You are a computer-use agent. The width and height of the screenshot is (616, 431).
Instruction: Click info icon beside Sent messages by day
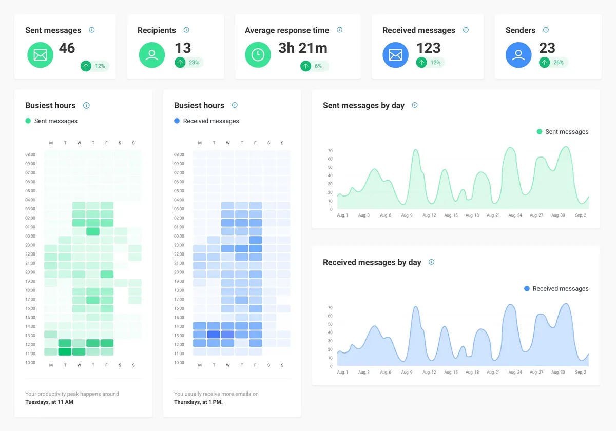pos(415,105)
